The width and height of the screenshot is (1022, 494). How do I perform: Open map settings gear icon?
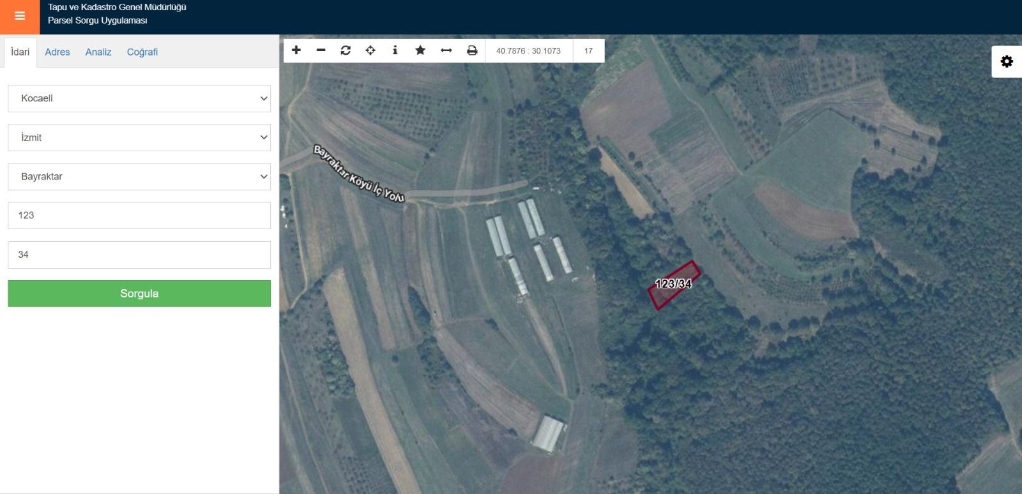coord(1007,61)
